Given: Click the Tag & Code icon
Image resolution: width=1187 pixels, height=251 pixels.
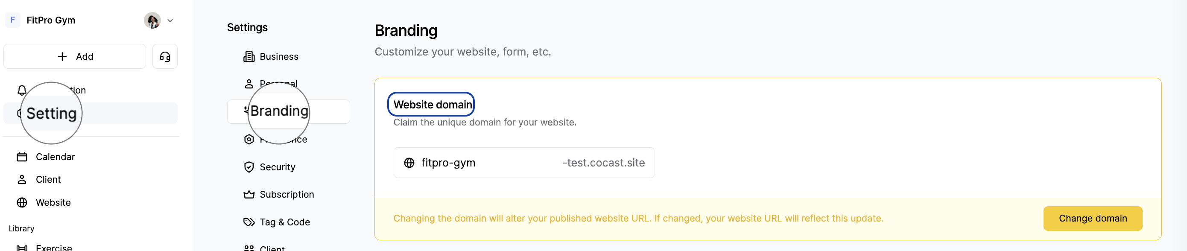Looking at the screenshot, I should (x=249, y=222).
